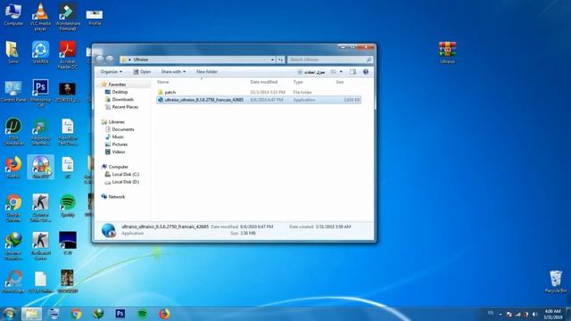This screenshot has width=571, height=321.
Task: Click the Back navigation arrow in Explorer
Action: pos(100,60)
